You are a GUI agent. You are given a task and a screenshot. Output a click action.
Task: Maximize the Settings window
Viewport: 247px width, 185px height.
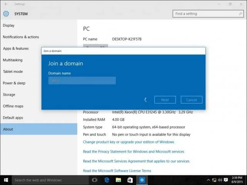click(230, 4)
